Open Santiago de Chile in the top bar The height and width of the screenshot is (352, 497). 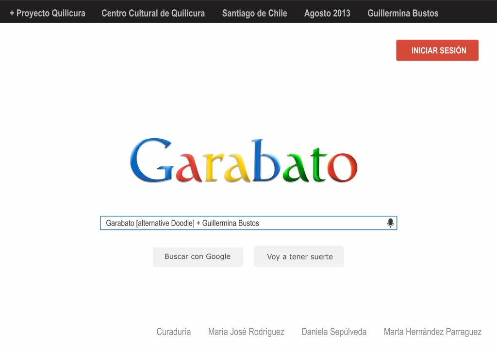pyautogui.click(x=254, y=13)
